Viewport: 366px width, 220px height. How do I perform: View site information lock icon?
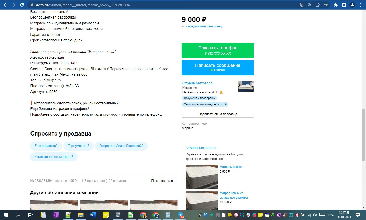point(32,5)
